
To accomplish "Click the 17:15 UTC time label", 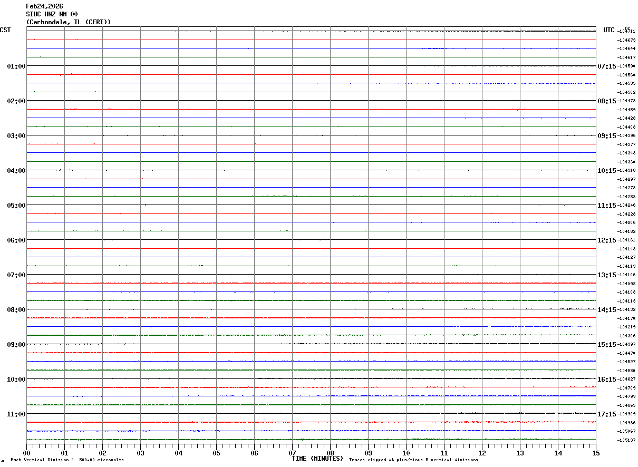I will coord(606,414).
